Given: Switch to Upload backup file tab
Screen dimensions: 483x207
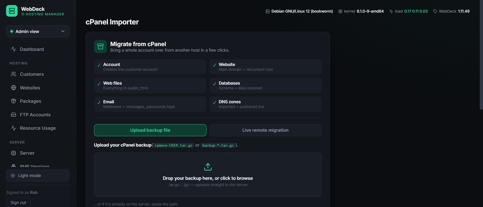Looking at the screenshot, I should 150,130.
